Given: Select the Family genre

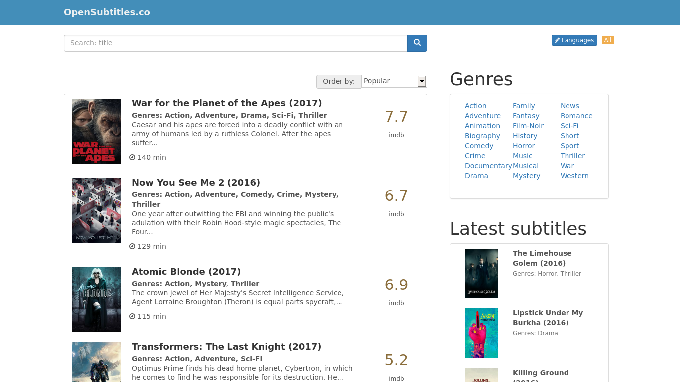Looking at the screenshot, I should tap(524, 106).
